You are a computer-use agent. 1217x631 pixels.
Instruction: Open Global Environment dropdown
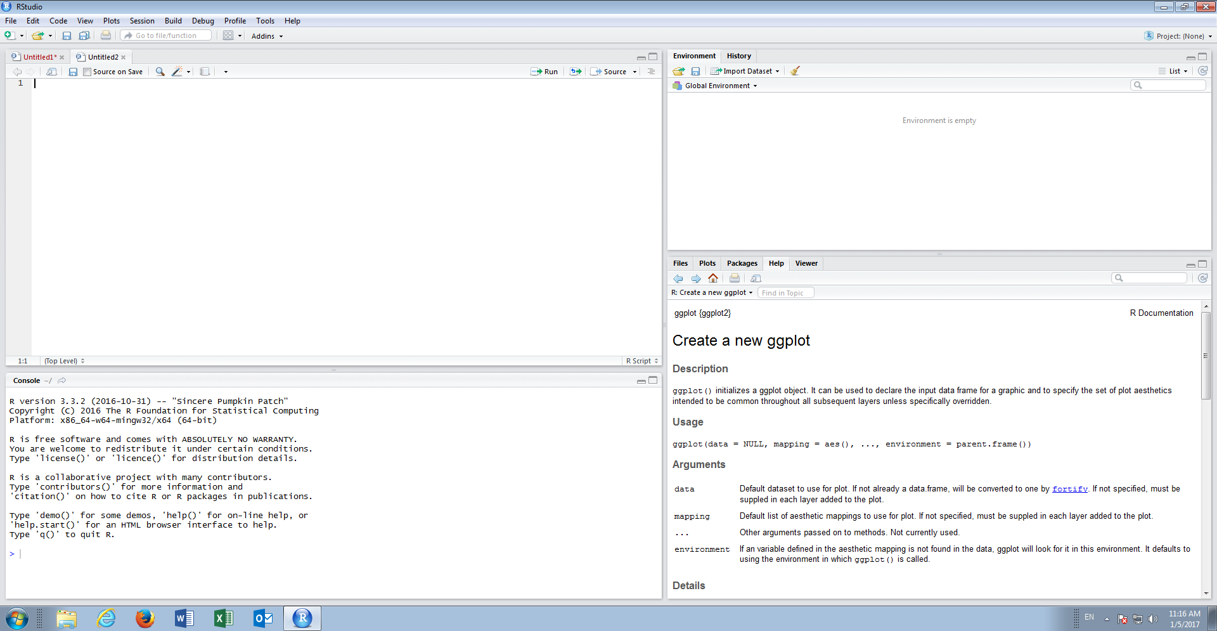coord(715,86)
